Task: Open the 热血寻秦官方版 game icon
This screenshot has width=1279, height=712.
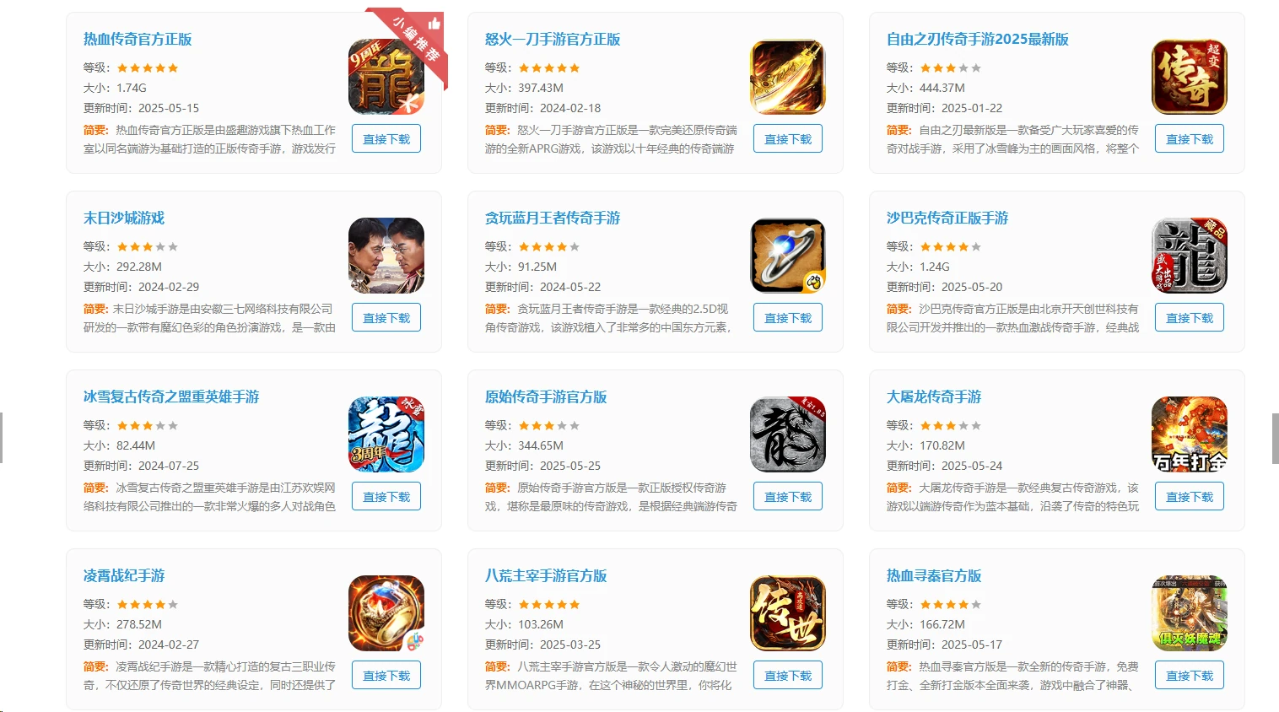Action: point(1190,613)
